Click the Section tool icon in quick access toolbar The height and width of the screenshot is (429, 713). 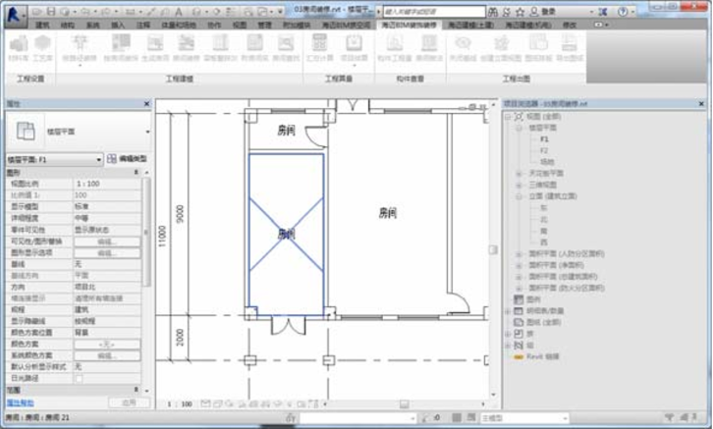pyautogui.click(x=217, y=12)
